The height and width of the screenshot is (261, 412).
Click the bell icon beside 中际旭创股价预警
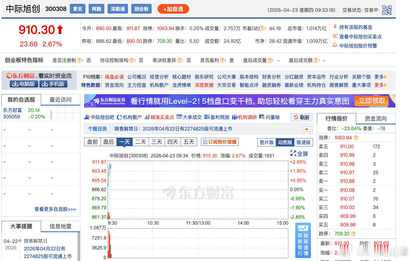pos(335,45)
